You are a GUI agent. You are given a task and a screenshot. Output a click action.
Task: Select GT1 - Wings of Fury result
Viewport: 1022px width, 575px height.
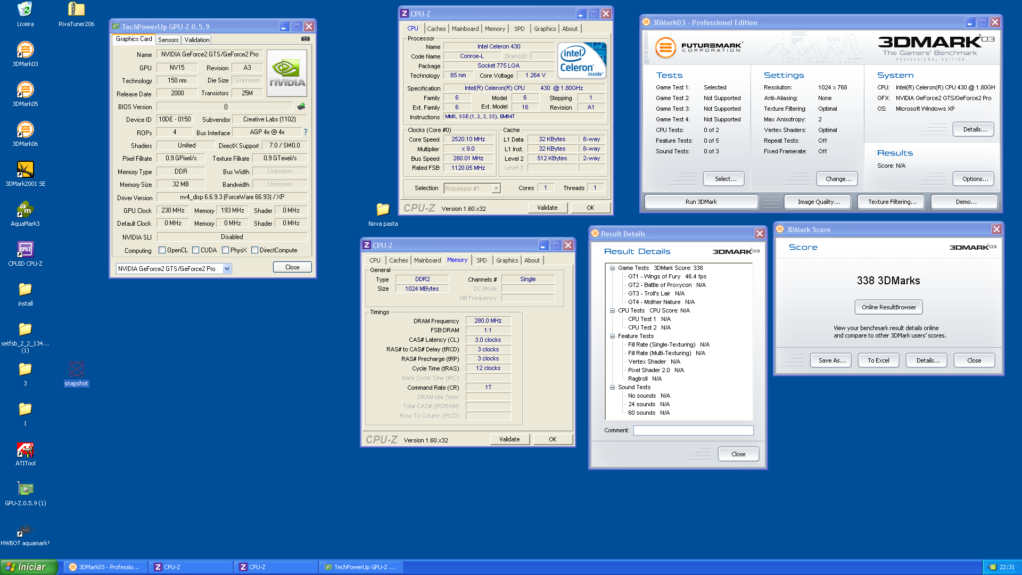[667, 276]
